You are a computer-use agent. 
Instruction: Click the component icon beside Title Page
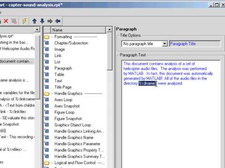point(46,87)
